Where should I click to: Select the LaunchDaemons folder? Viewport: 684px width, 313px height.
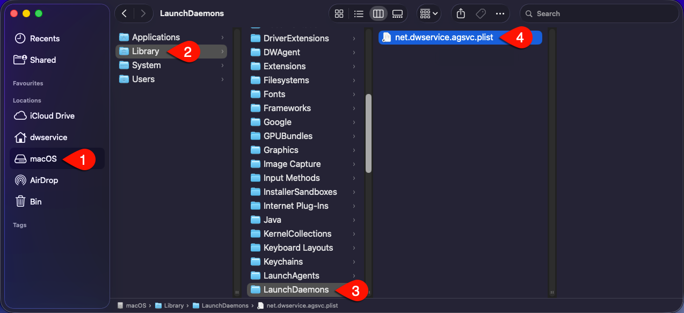coord(303,289)
